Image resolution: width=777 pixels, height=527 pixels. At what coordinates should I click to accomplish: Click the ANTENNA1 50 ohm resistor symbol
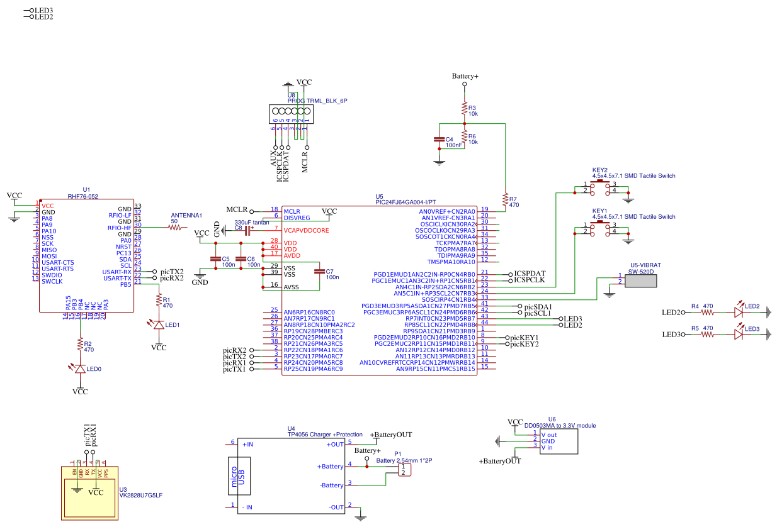click(x=174, y=228)
